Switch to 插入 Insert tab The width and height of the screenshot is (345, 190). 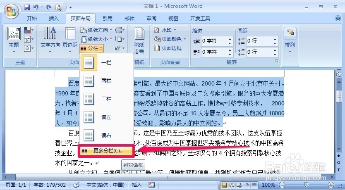click(x=53, y=19)
